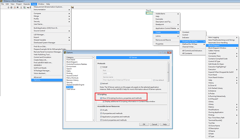The height and width of the screenshot is (139, 240).
Task: Click the This VI reference node
Action: point(149,13)
